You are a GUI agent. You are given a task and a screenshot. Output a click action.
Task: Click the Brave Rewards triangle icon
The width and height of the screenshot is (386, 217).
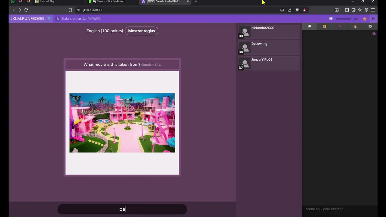[x=304, y=10]
